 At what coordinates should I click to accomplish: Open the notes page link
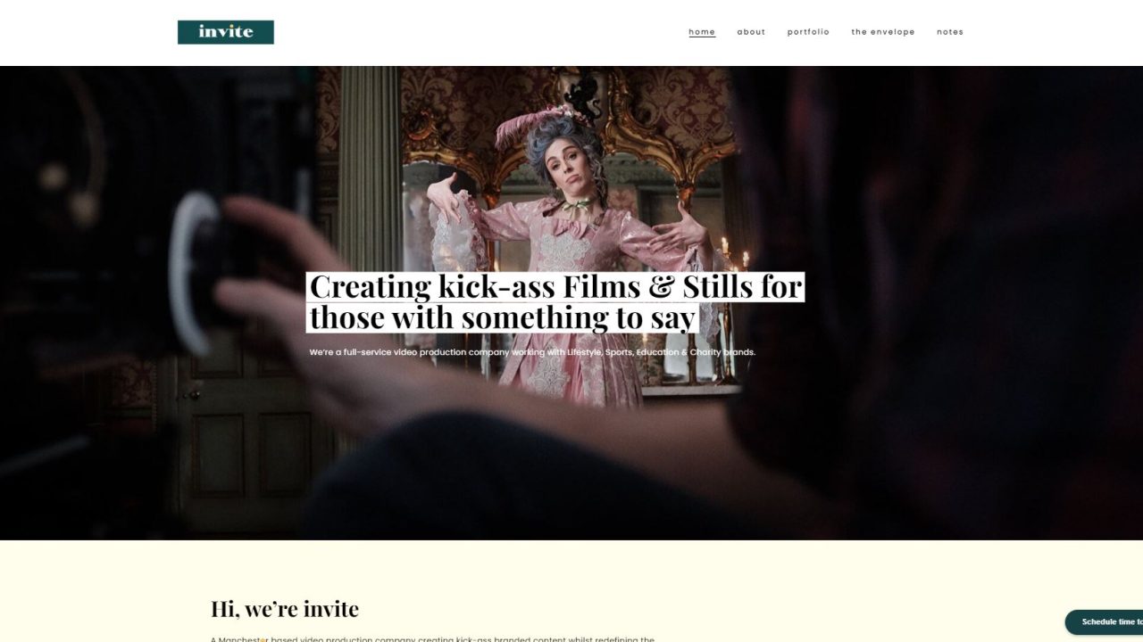click(950, 32)
